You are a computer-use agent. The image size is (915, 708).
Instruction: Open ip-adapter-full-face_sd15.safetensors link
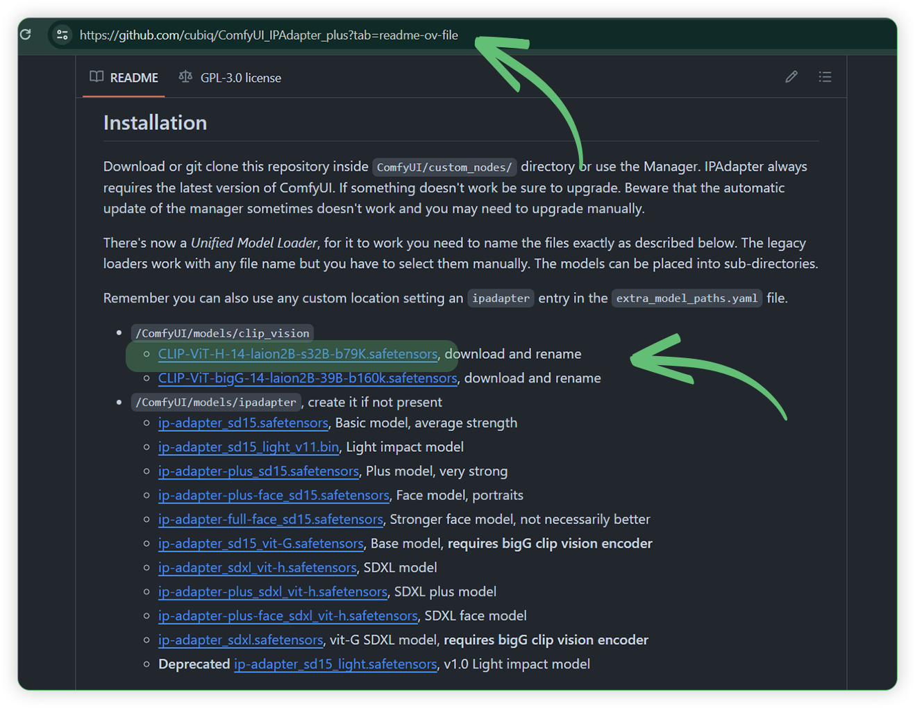(271, 519)
